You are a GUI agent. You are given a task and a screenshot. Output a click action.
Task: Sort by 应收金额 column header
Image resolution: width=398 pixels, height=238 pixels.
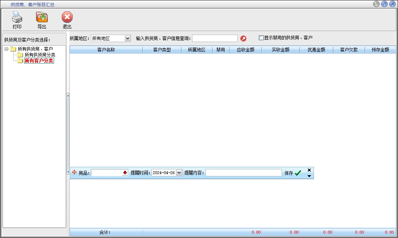click(x=245, y=50)
